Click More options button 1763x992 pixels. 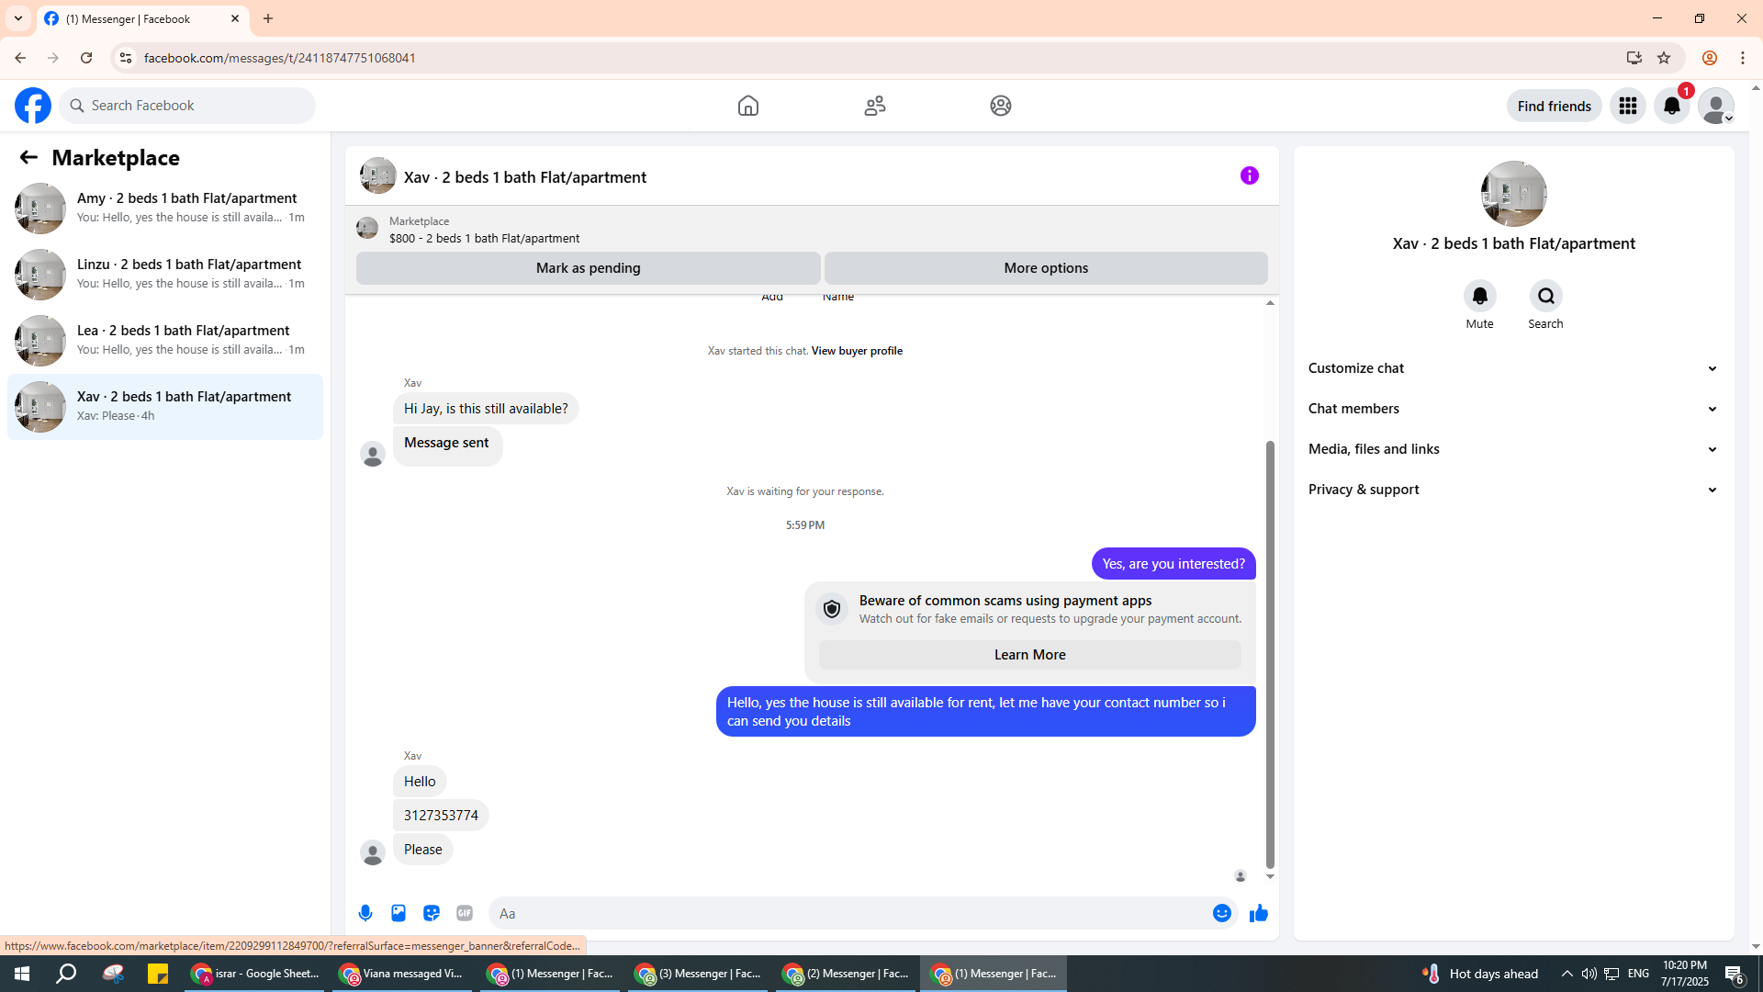(x=1046, y=268)
